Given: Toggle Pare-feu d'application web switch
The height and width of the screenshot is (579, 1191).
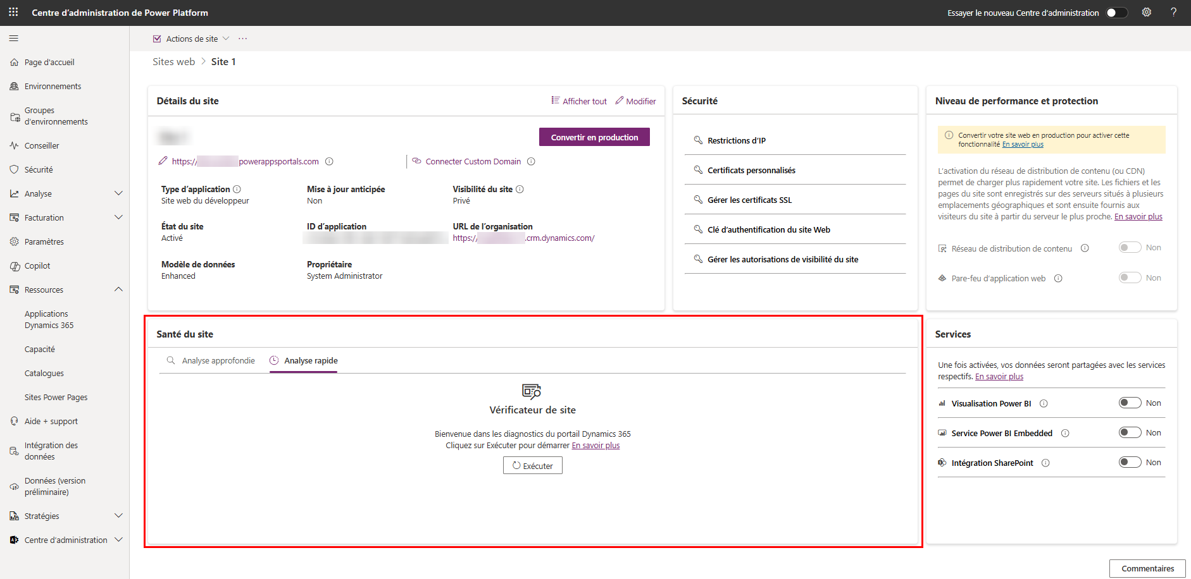Looking at the screenshot, I should pyautogui.click(x=1130, y=277).
